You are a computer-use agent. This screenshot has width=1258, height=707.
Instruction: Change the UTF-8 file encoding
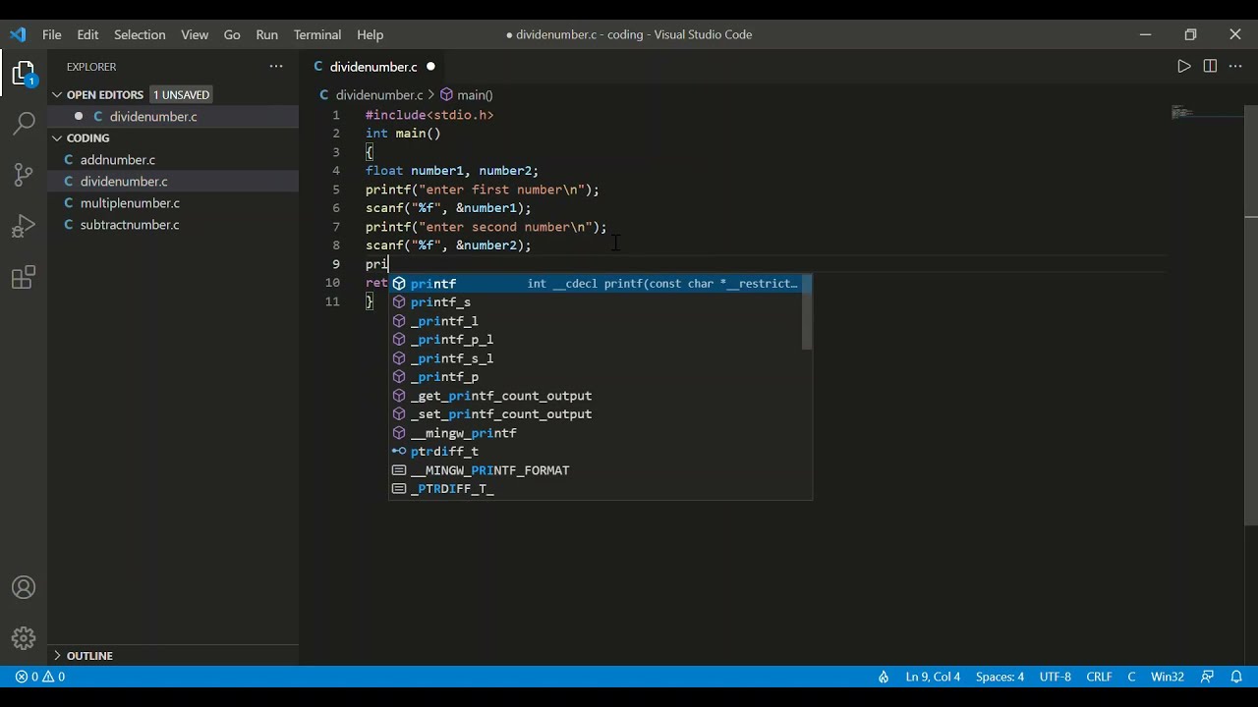click(1056, 677)
